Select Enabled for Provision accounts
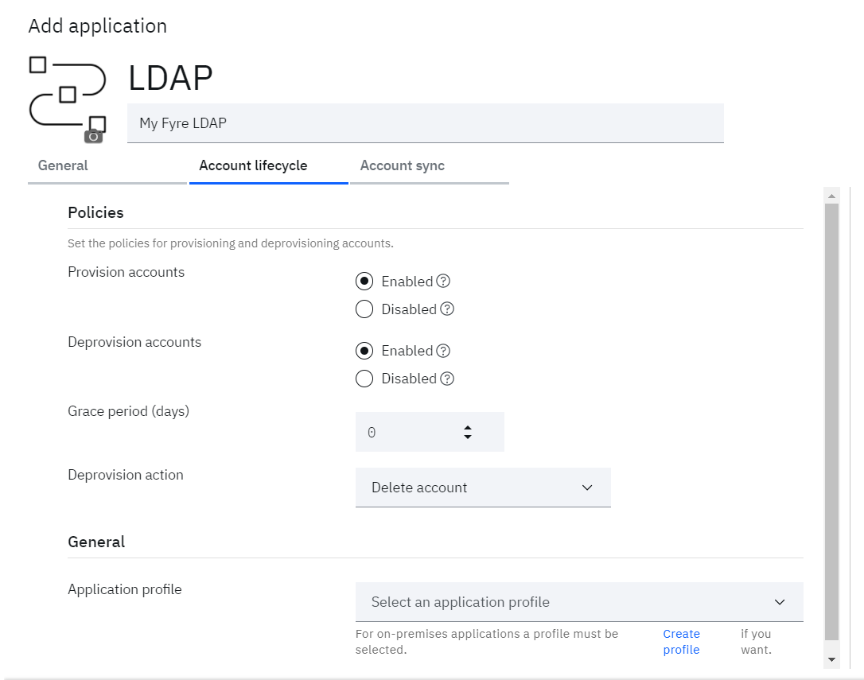This screenshot has height=680, width=864. point(364,281)
